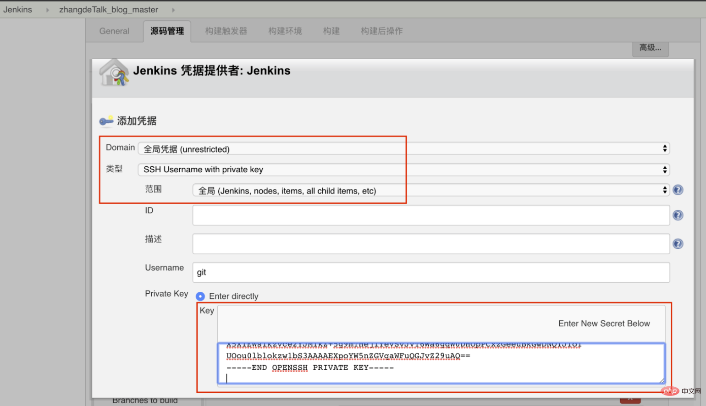Click the Enter New Secret Below text
The height and width of the screenshot is (406, 706).
[x=604, y=324]
